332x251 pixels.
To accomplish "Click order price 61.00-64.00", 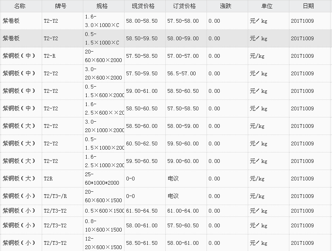I will (x=183, y=210).
